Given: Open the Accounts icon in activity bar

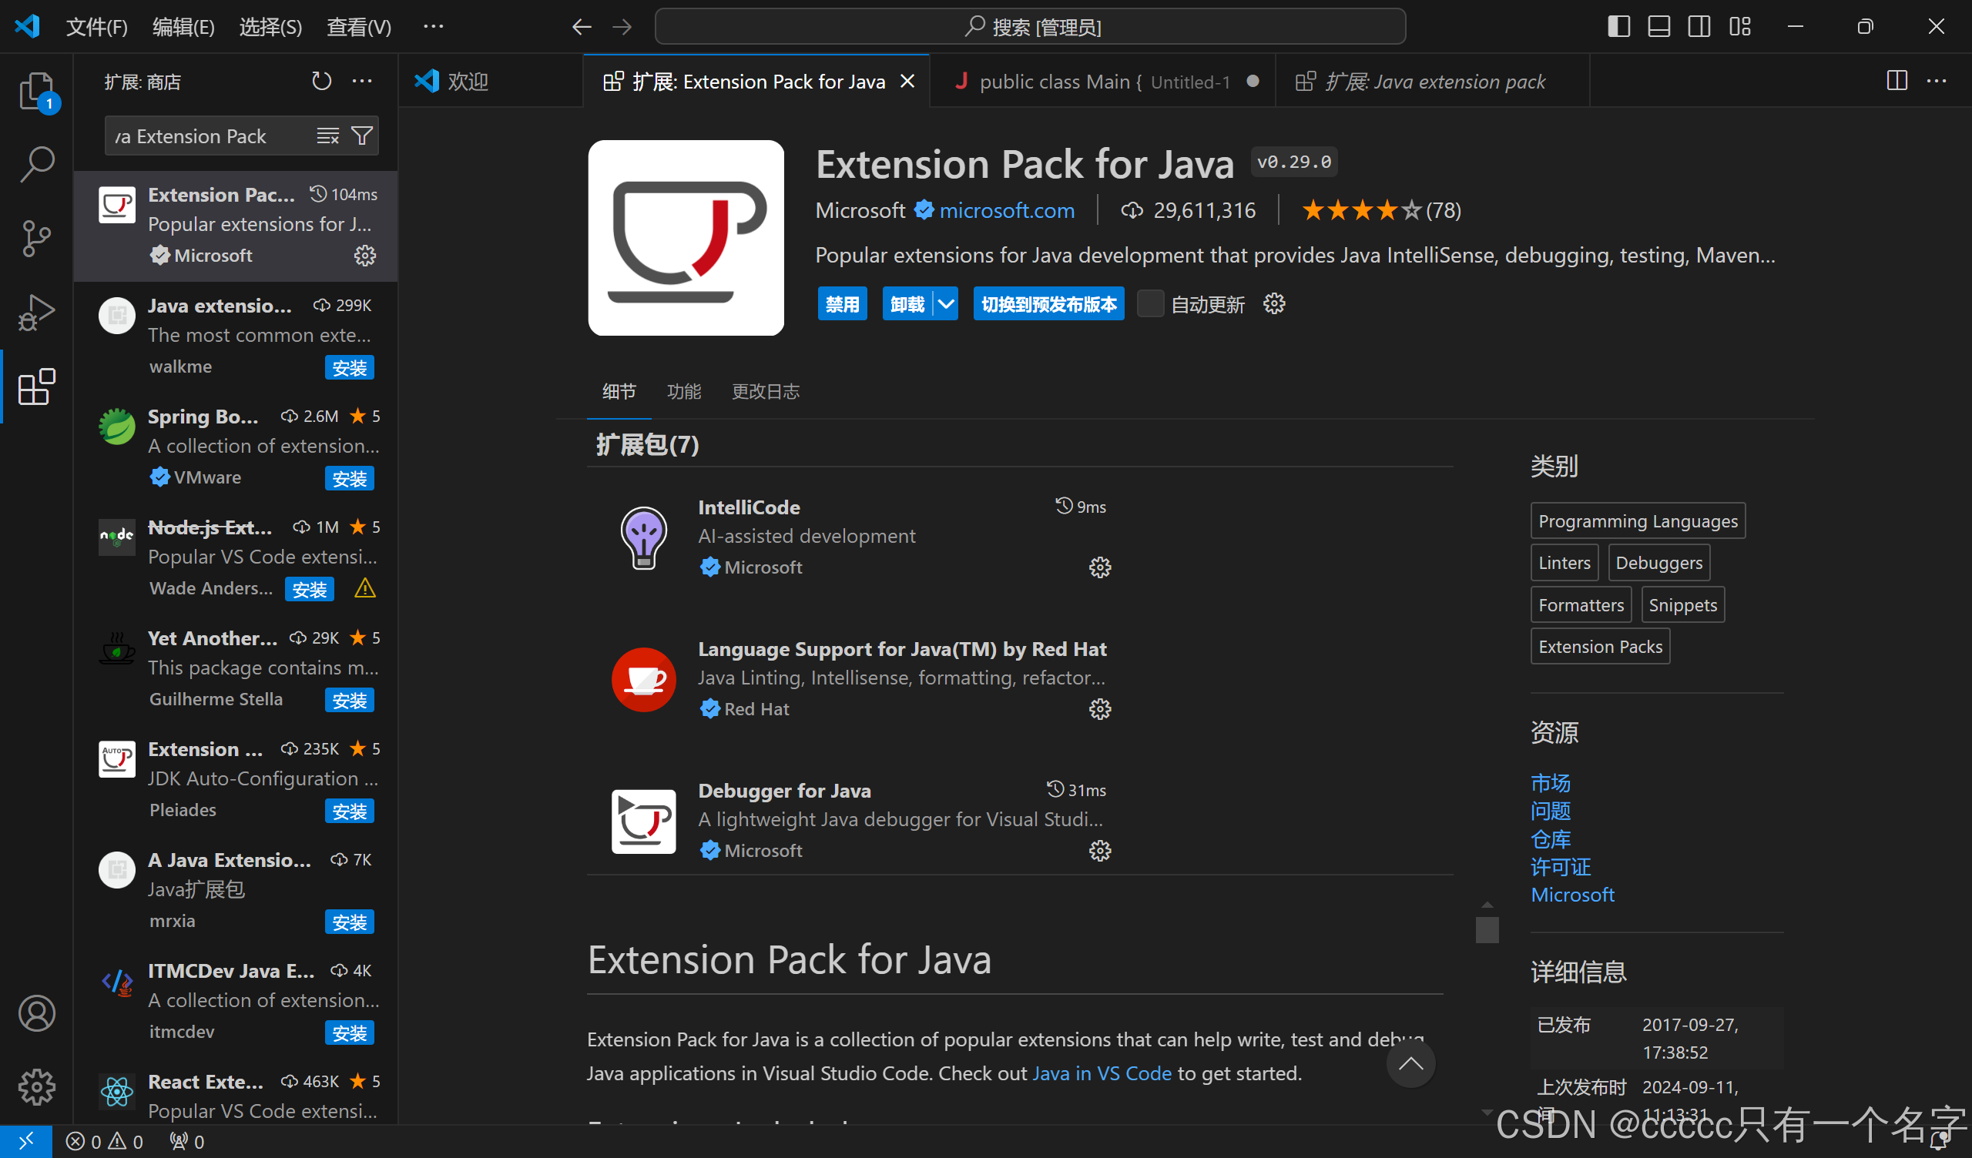Looking at the screenshot, I should 36,1012.
